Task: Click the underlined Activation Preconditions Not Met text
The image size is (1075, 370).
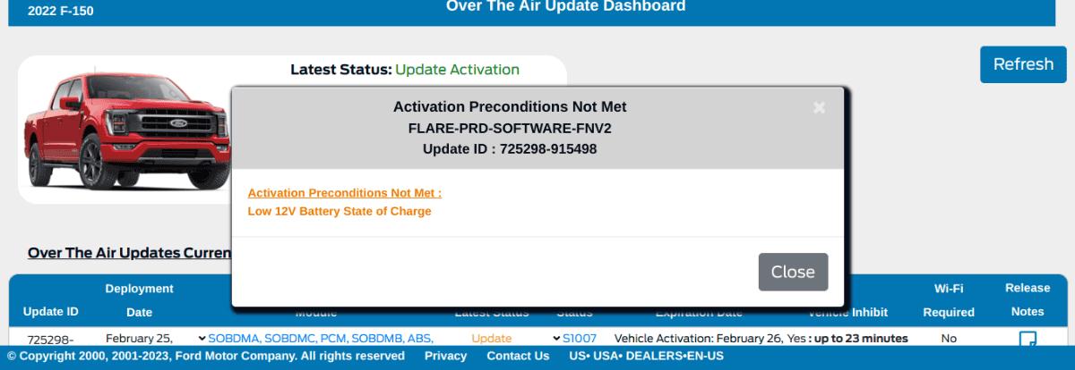Action: [344, 192]
